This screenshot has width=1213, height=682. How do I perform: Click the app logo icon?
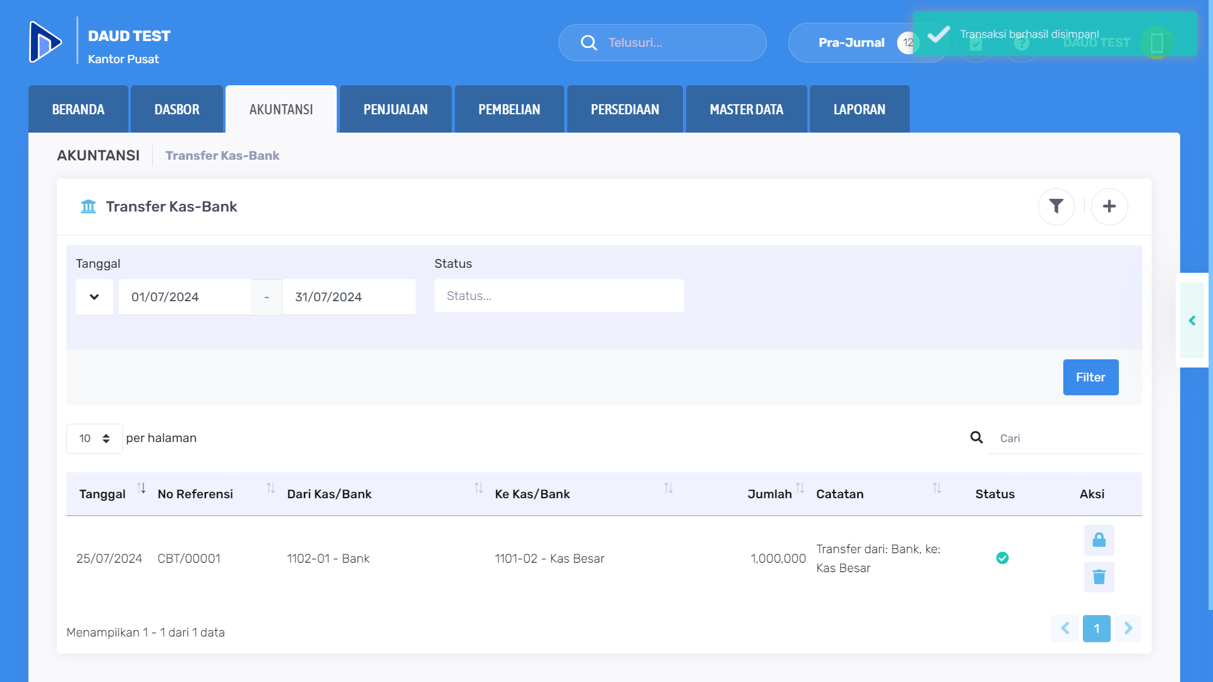coord(45,42)
